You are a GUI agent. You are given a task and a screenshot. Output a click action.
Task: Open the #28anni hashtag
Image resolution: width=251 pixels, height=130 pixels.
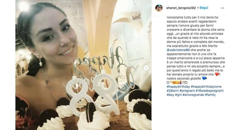click(x=173, y=91)
